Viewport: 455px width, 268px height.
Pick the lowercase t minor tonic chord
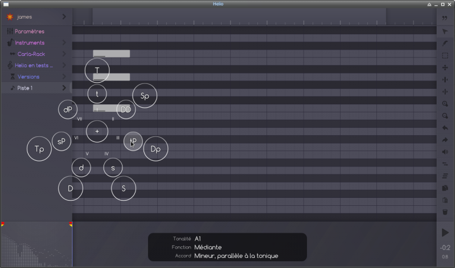(97, 94)
